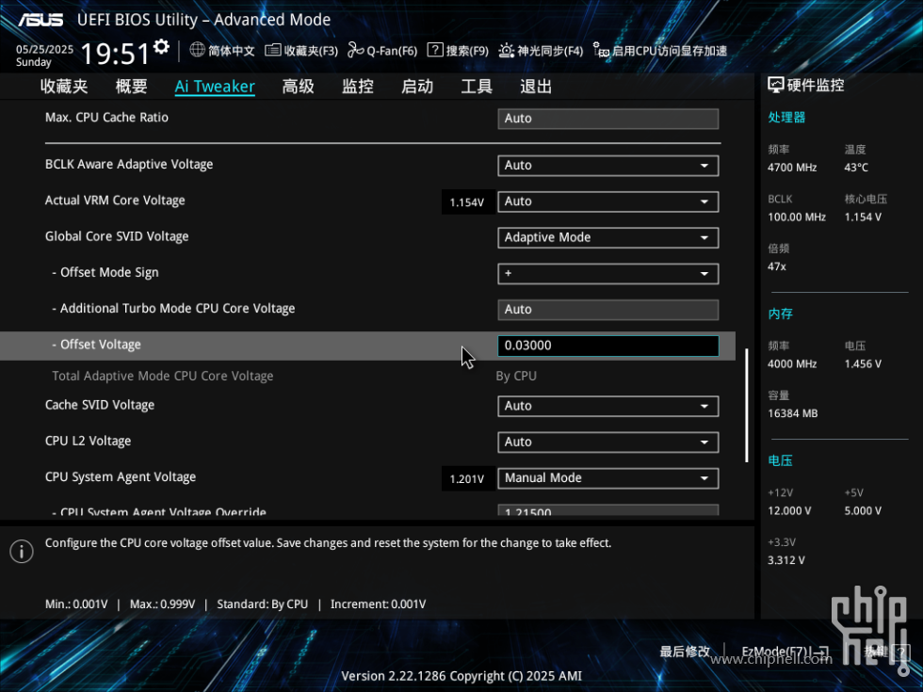Click EzMode(F7) button
923x692 pixels.
(x=785, y=652)
